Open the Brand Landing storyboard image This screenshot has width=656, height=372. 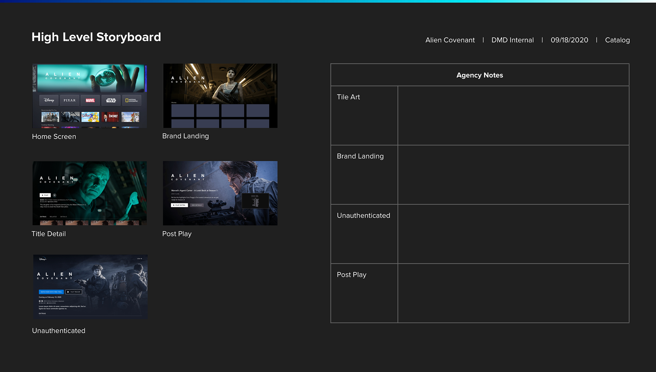point(220,96)
